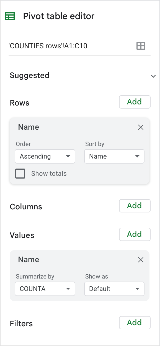Add a pivot table filter
The height and width of the screenshot is (346, 160).
tap(135, 323)
